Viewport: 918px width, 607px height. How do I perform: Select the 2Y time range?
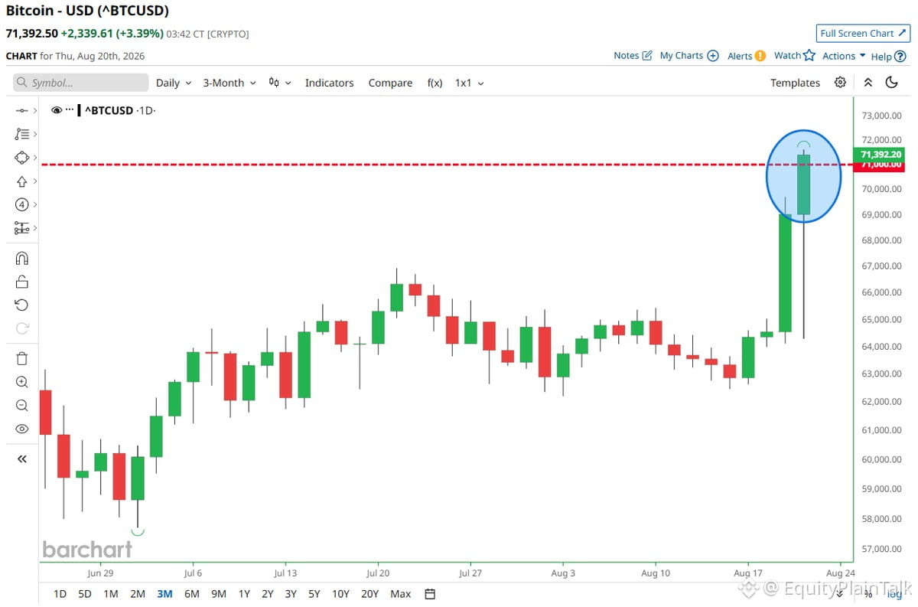click(x=268, y=594)
